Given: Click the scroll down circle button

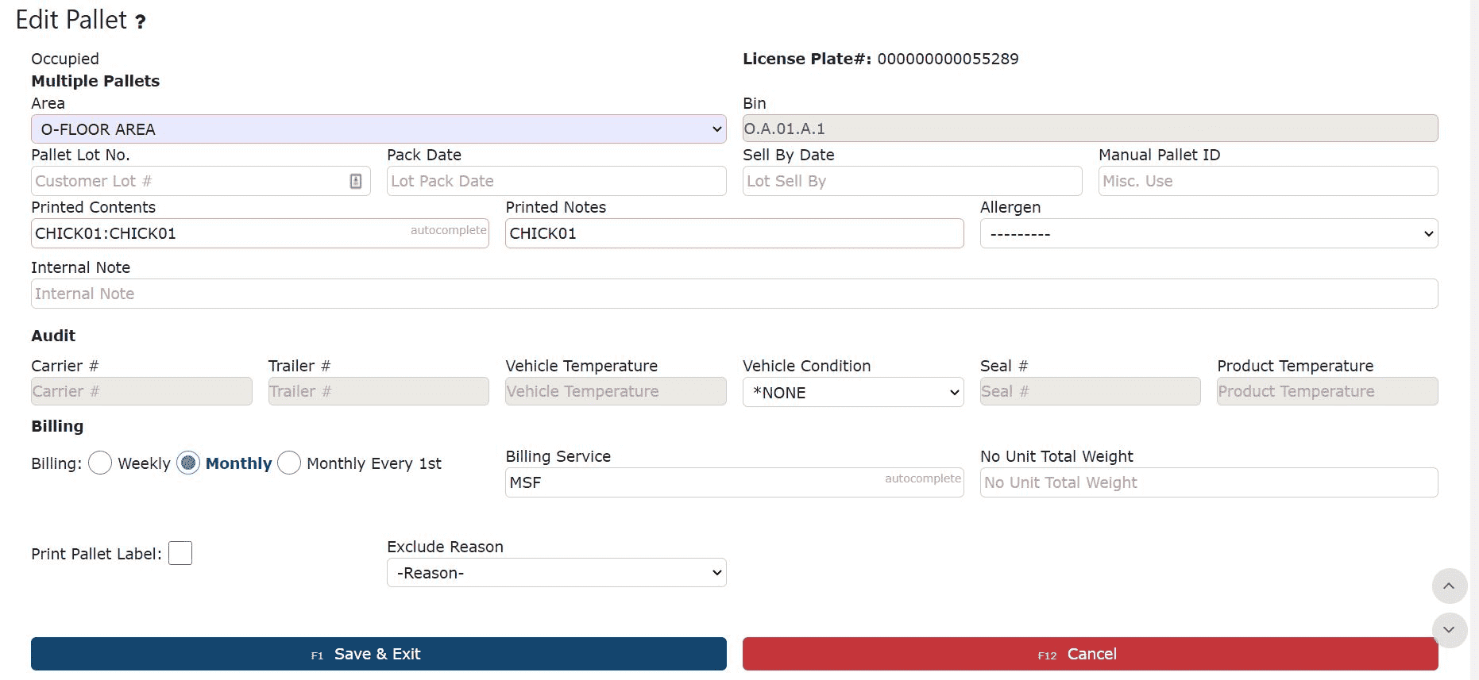Looking at the screenshot, I should tap(1449, 630).
